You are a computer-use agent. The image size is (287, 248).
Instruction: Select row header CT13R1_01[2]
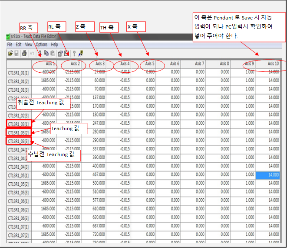[19, 81]
